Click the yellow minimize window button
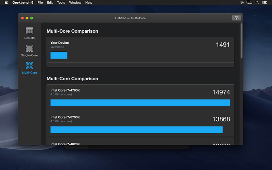This screenshot has width=272, height=170. (27, 18)
